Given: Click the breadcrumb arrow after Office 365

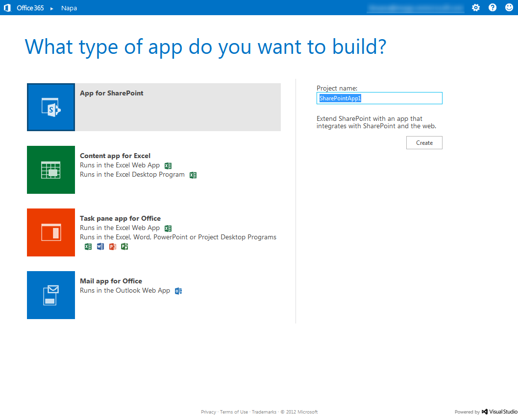Looking at the screenshot, I should pos(52,9).
